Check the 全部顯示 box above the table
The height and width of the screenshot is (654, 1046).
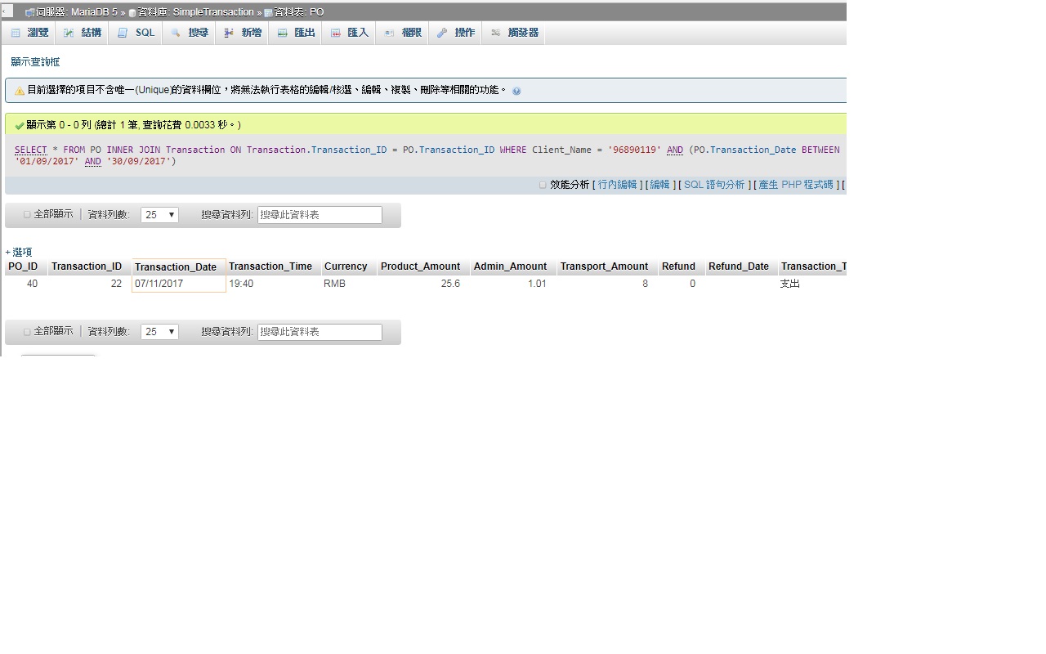tap(27, 215)
